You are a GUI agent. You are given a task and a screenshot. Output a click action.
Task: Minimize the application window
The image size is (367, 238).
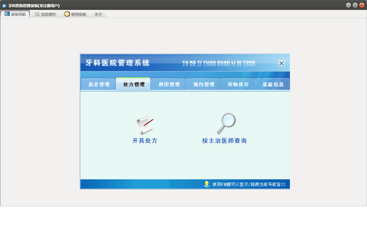tap(348, 5)
